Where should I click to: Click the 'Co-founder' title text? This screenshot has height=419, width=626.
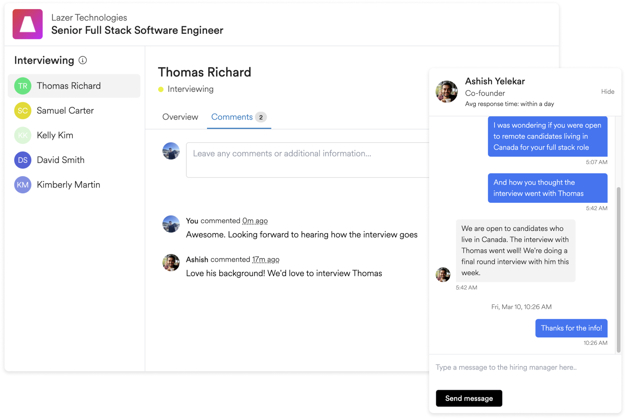click(x=485, y=93)
